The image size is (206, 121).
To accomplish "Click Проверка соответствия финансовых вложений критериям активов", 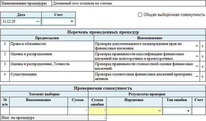I will [144, 76].
